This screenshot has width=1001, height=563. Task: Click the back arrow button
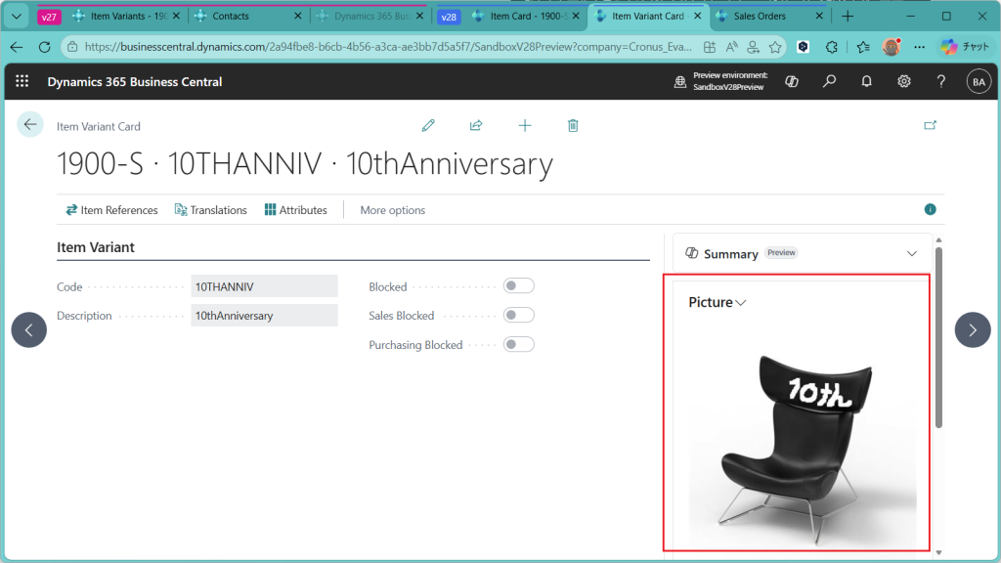coord(30,124)
